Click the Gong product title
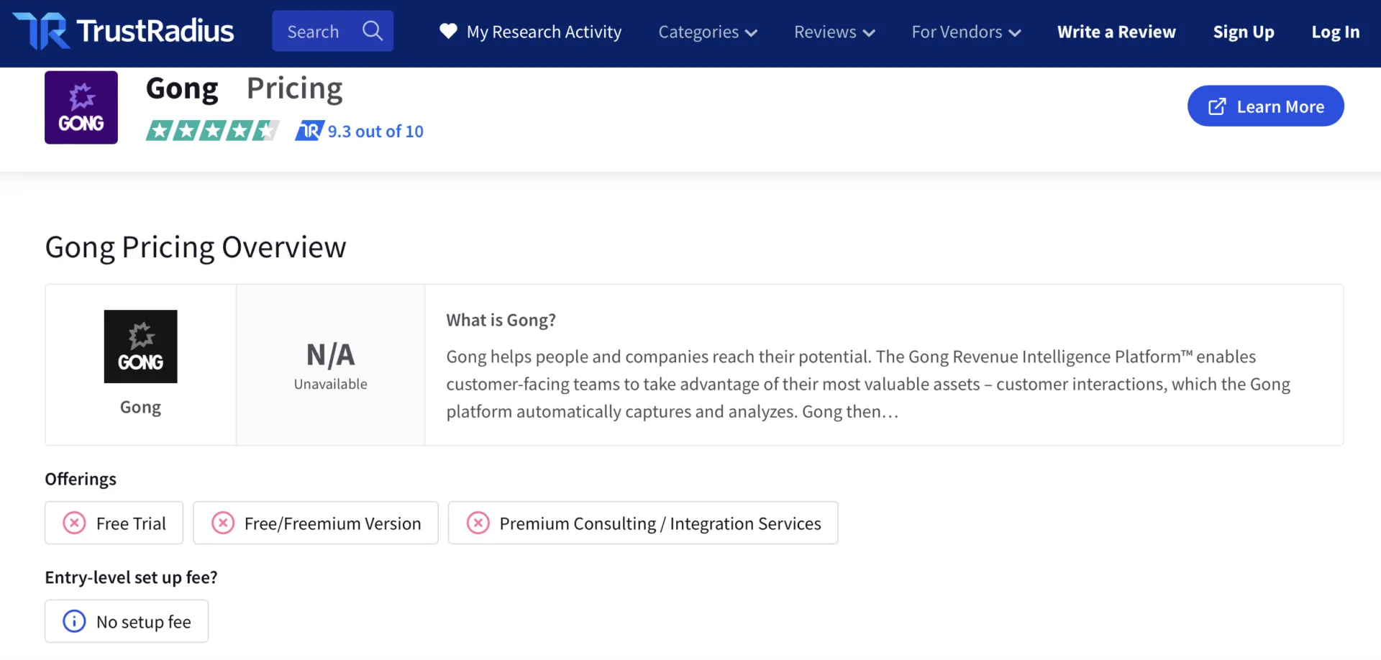Image resolution: width=1381 pixels, height=660 pixels. [x=182, y=88]
